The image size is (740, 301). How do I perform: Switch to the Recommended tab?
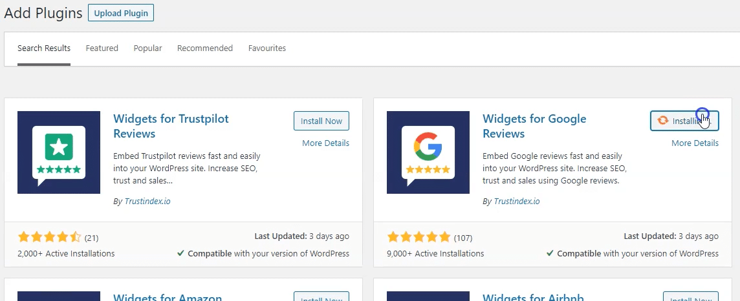(205, 48)
